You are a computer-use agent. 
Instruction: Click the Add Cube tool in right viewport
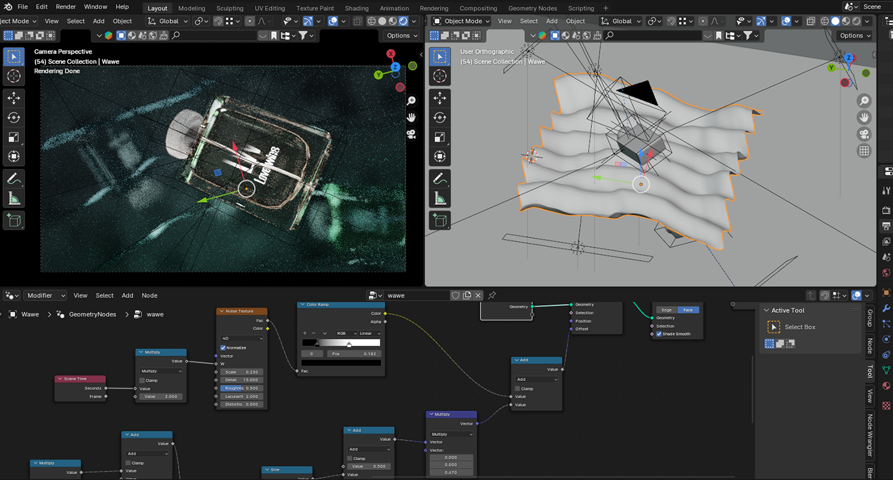click(x=439, y=220)
